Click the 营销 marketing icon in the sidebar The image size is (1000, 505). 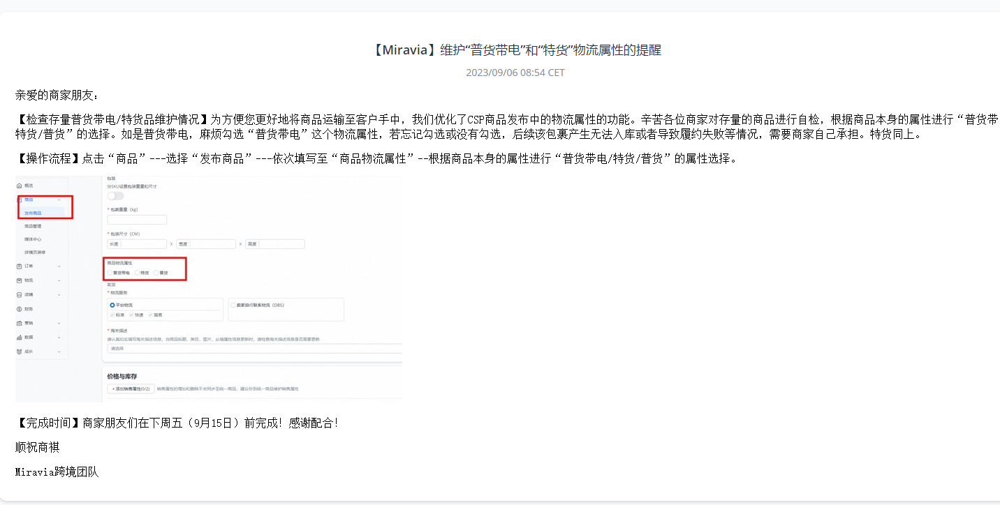coord(20,323)
